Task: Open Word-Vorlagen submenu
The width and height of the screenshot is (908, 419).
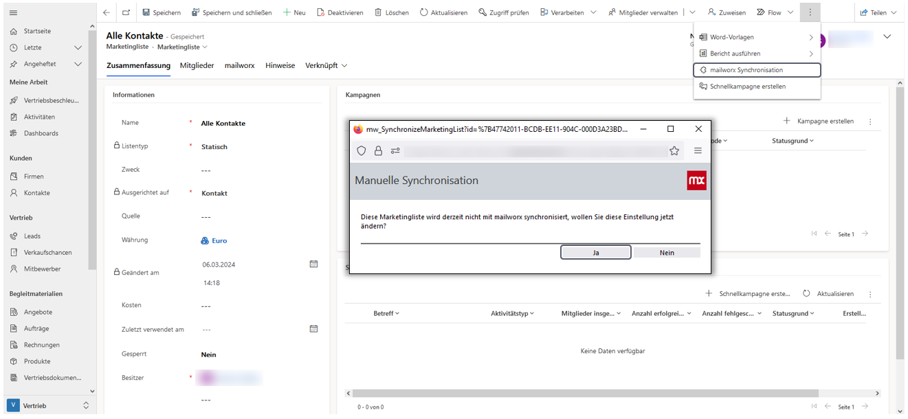Action: tap(757, 37)
